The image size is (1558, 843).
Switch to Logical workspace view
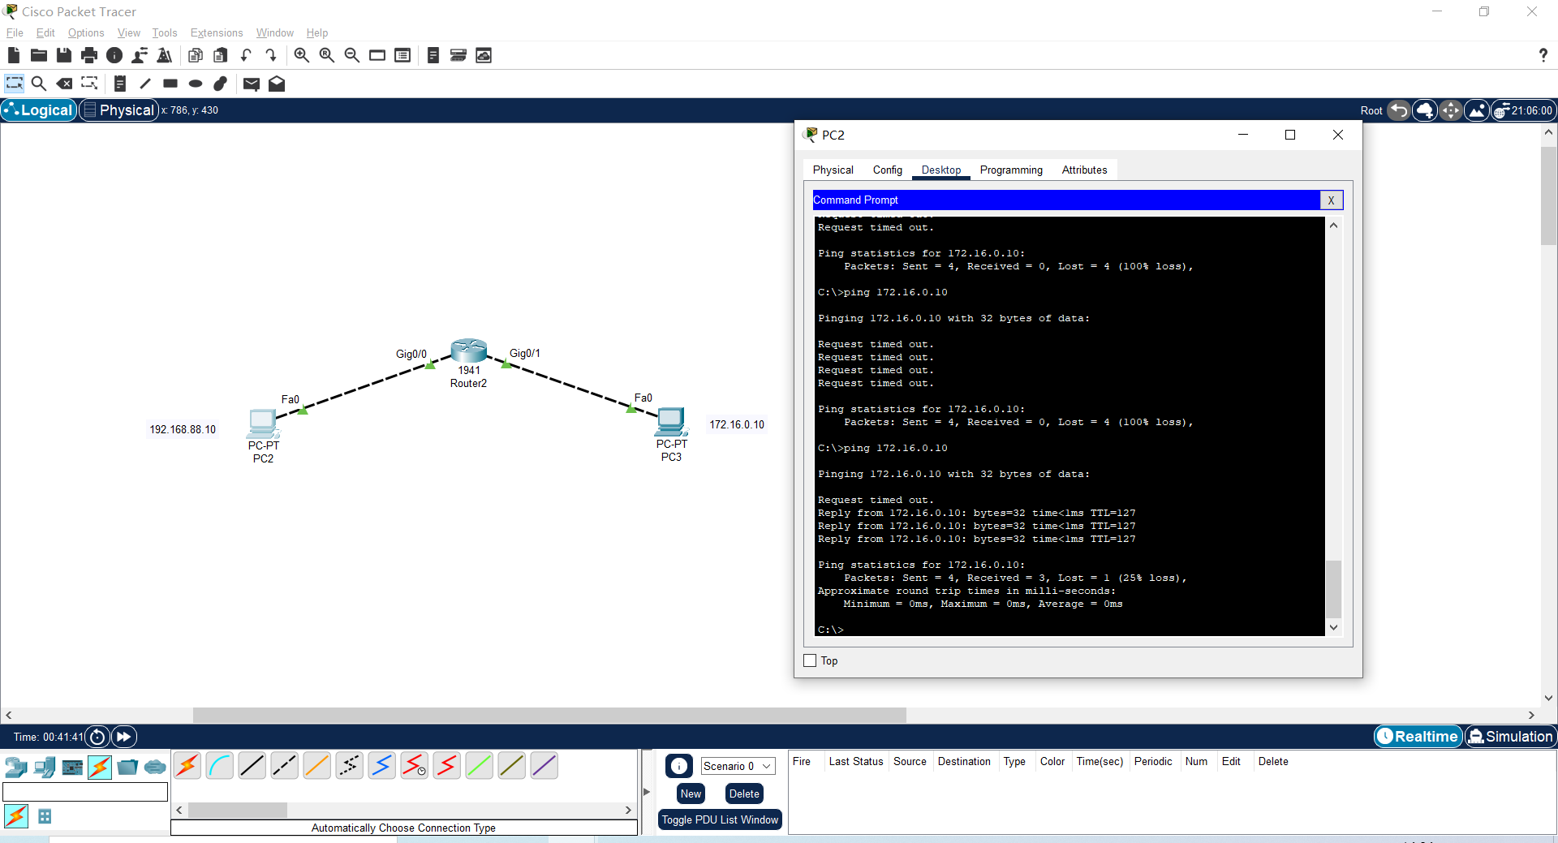click(39, 110)
